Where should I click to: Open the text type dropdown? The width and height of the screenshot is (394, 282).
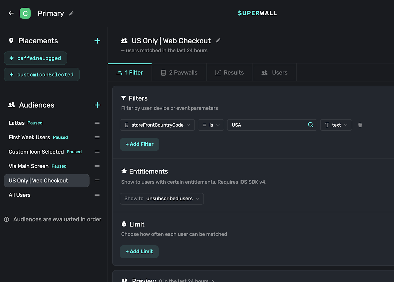click(336, 125)
